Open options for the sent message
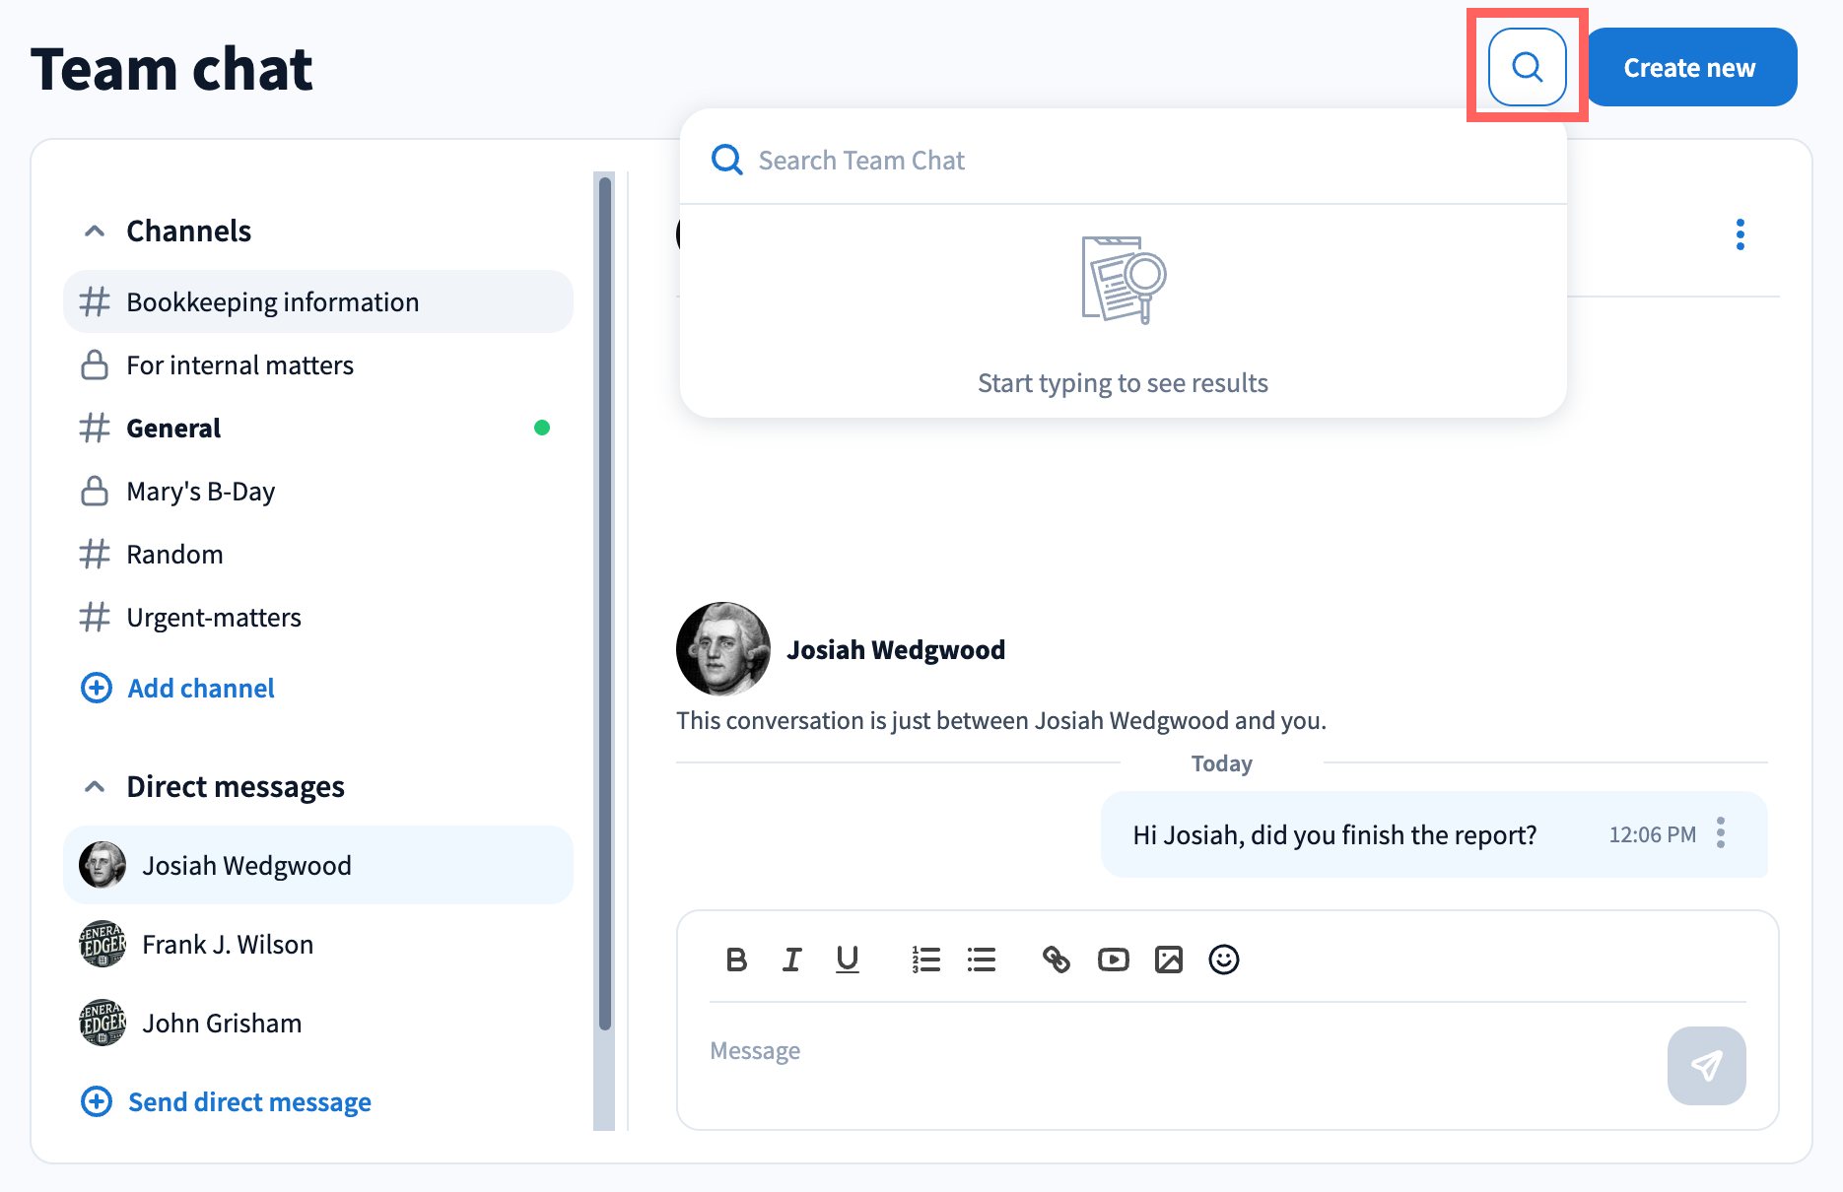Image resolution: width=1843 pixels, height=1192 pixels. click(x=1721, y=833)
